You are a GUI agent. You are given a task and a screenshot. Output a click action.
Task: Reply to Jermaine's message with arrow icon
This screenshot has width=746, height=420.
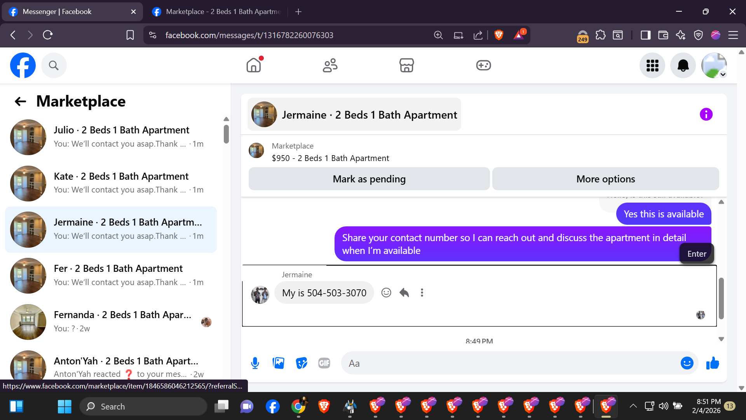tap(404, 292)
